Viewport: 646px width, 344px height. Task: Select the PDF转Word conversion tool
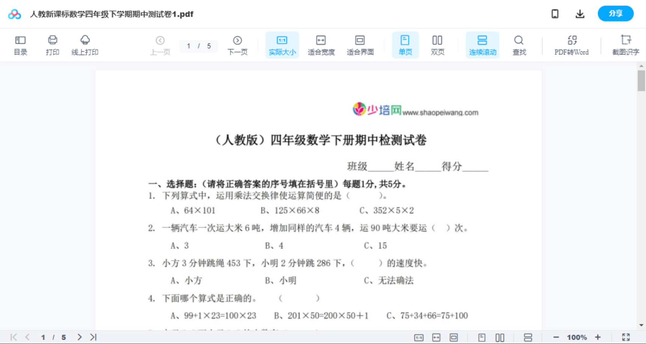tap(571, 45)
